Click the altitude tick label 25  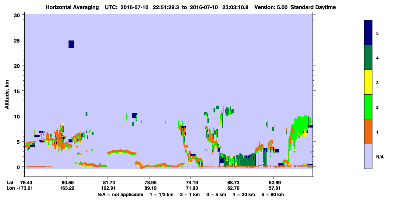pos(18,40)
